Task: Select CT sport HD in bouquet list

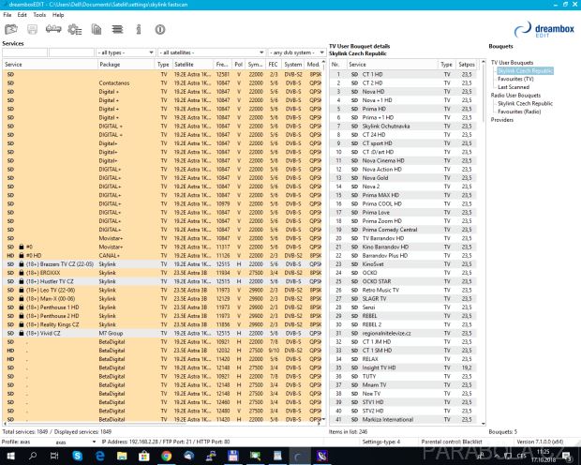Action: point(403,143)
